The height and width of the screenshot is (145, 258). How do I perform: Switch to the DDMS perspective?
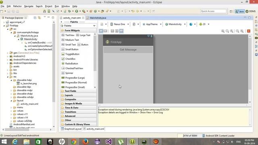coord(251,11)
